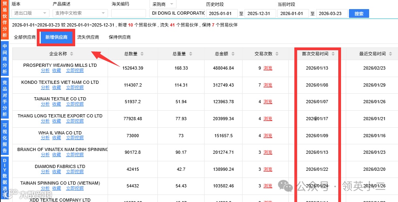This screenshot has height=202, width=398.
Task: Click 收藏 for WHA IL VINA CO LTD
Action: click(x=57, y=138)
